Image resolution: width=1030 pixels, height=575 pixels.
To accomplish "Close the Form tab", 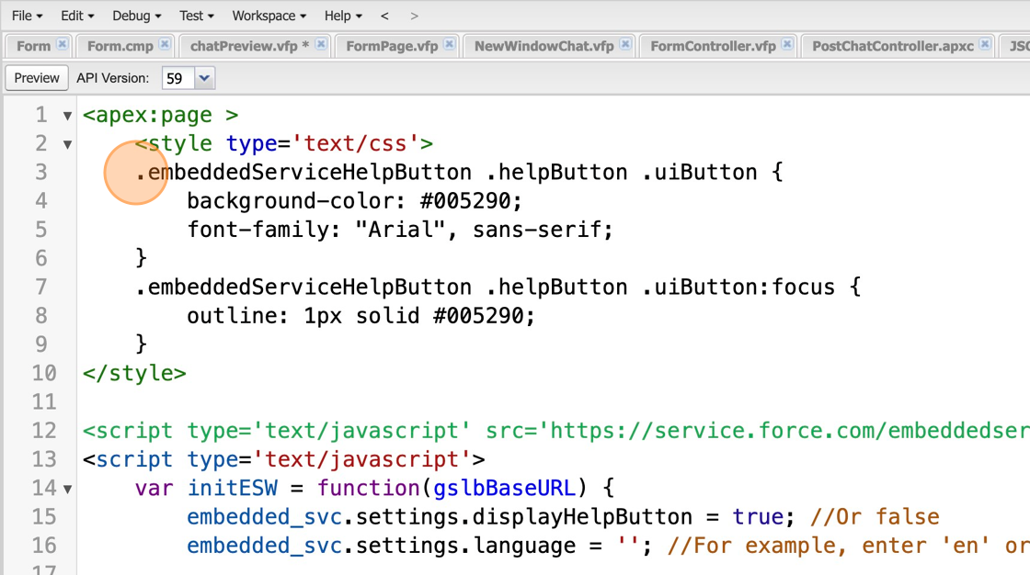I will point(62,44).
